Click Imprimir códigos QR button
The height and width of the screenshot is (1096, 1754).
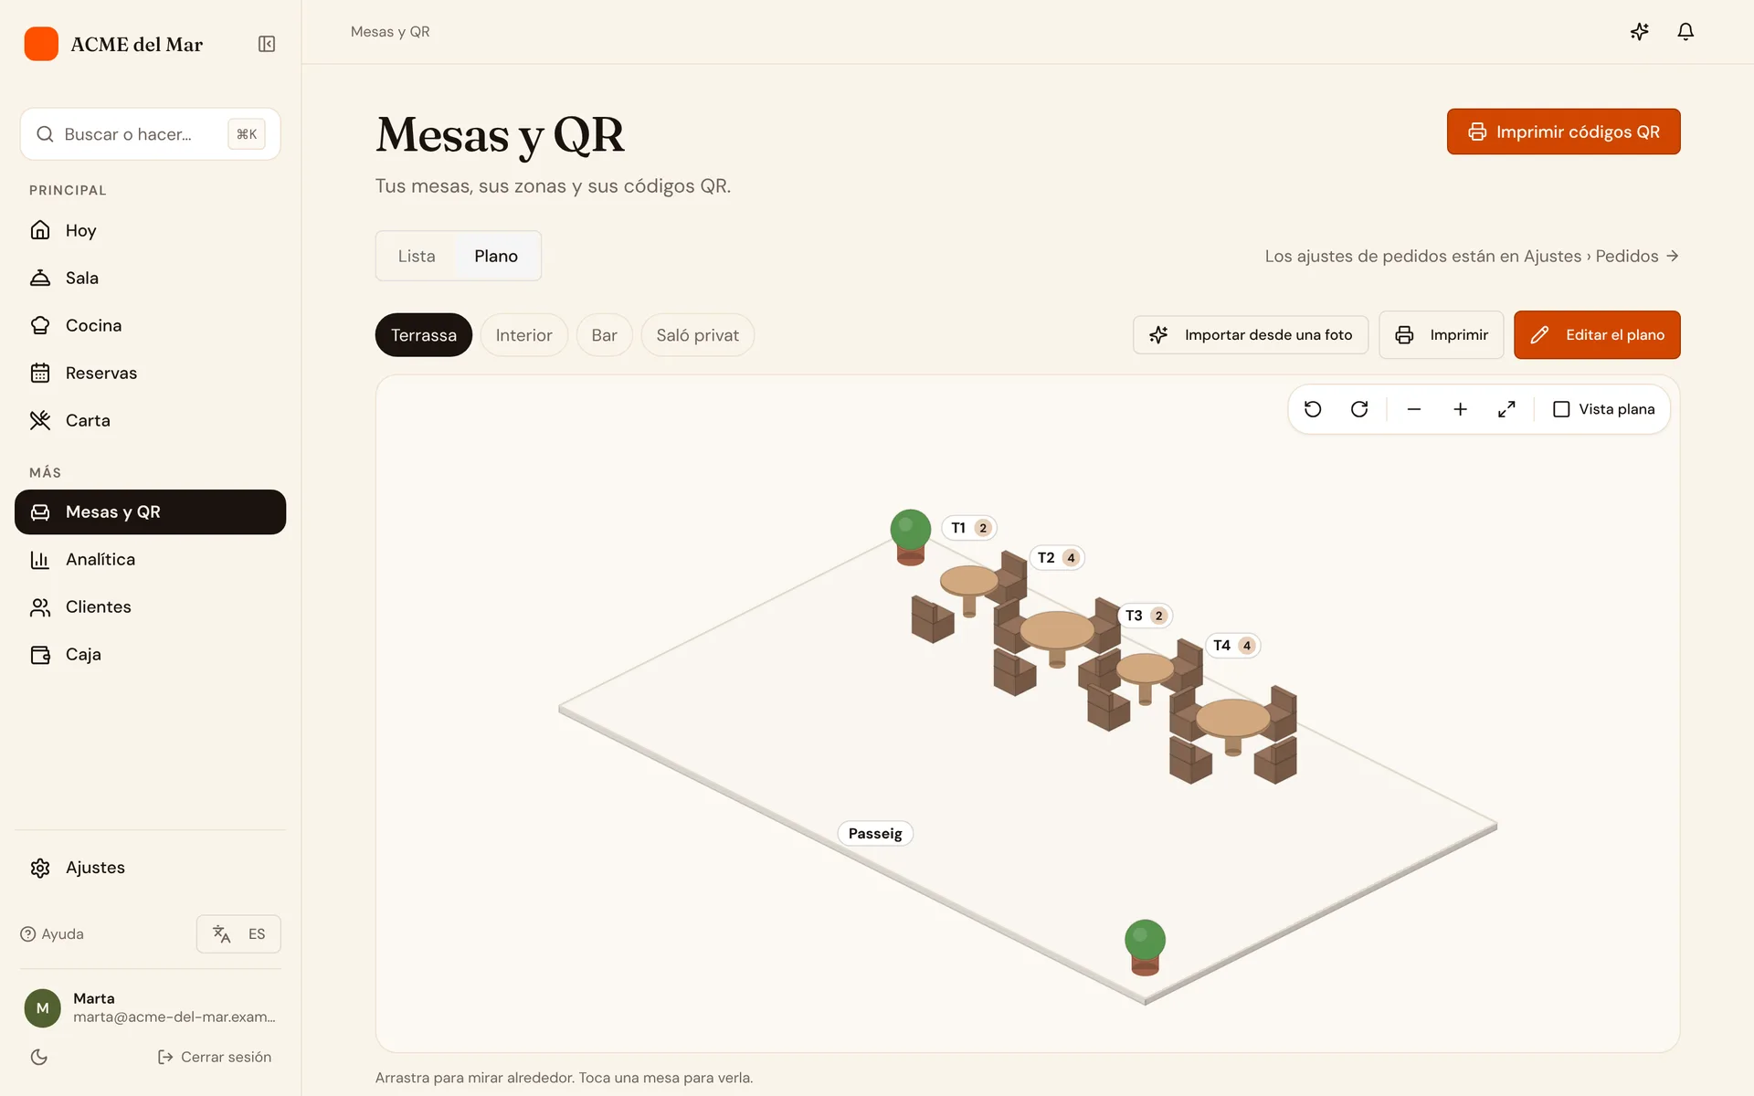click(x=1563, y=132)
